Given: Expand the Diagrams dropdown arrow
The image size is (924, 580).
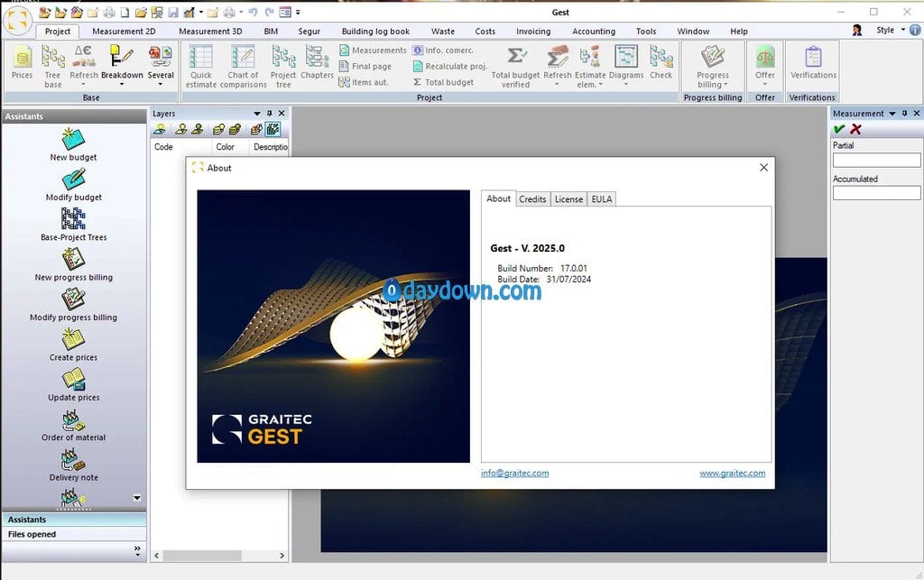Looking at the screenshot, I should pyautogui.click(x=626, y=84).
